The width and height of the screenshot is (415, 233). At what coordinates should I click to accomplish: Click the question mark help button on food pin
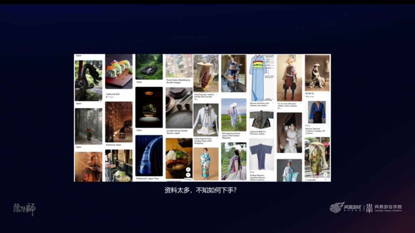tap(188, 175)
